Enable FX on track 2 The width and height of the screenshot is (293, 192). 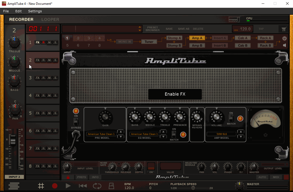(38, 60)
